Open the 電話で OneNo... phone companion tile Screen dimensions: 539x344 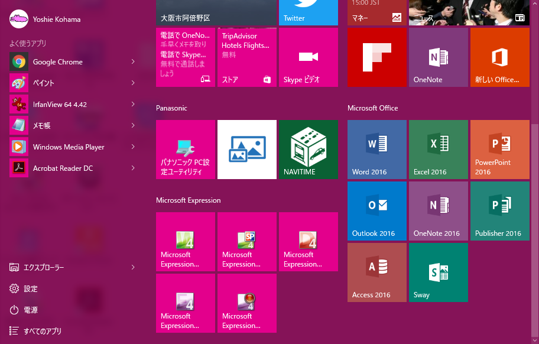[186, 57]
